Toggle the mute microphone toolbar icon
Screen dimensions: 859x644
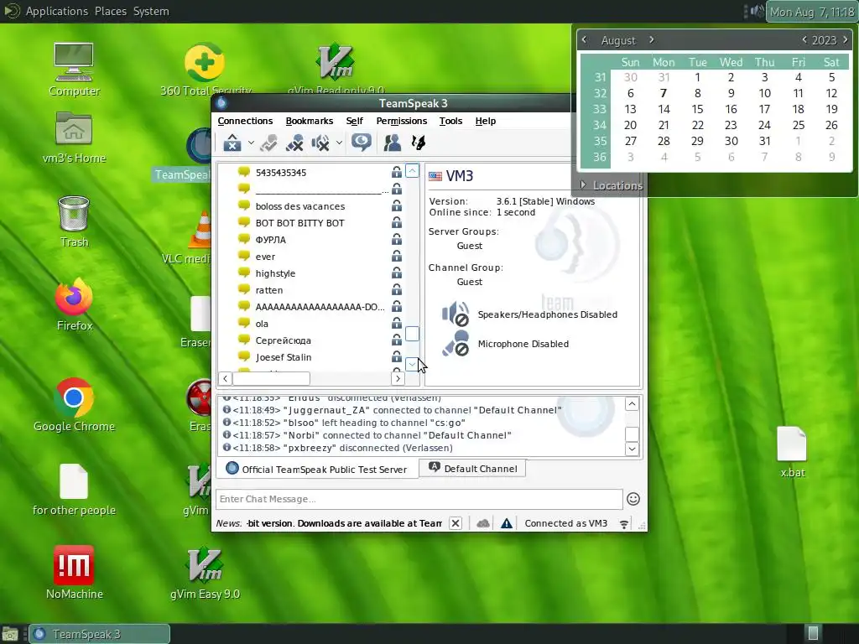click(x=294, y=143)
